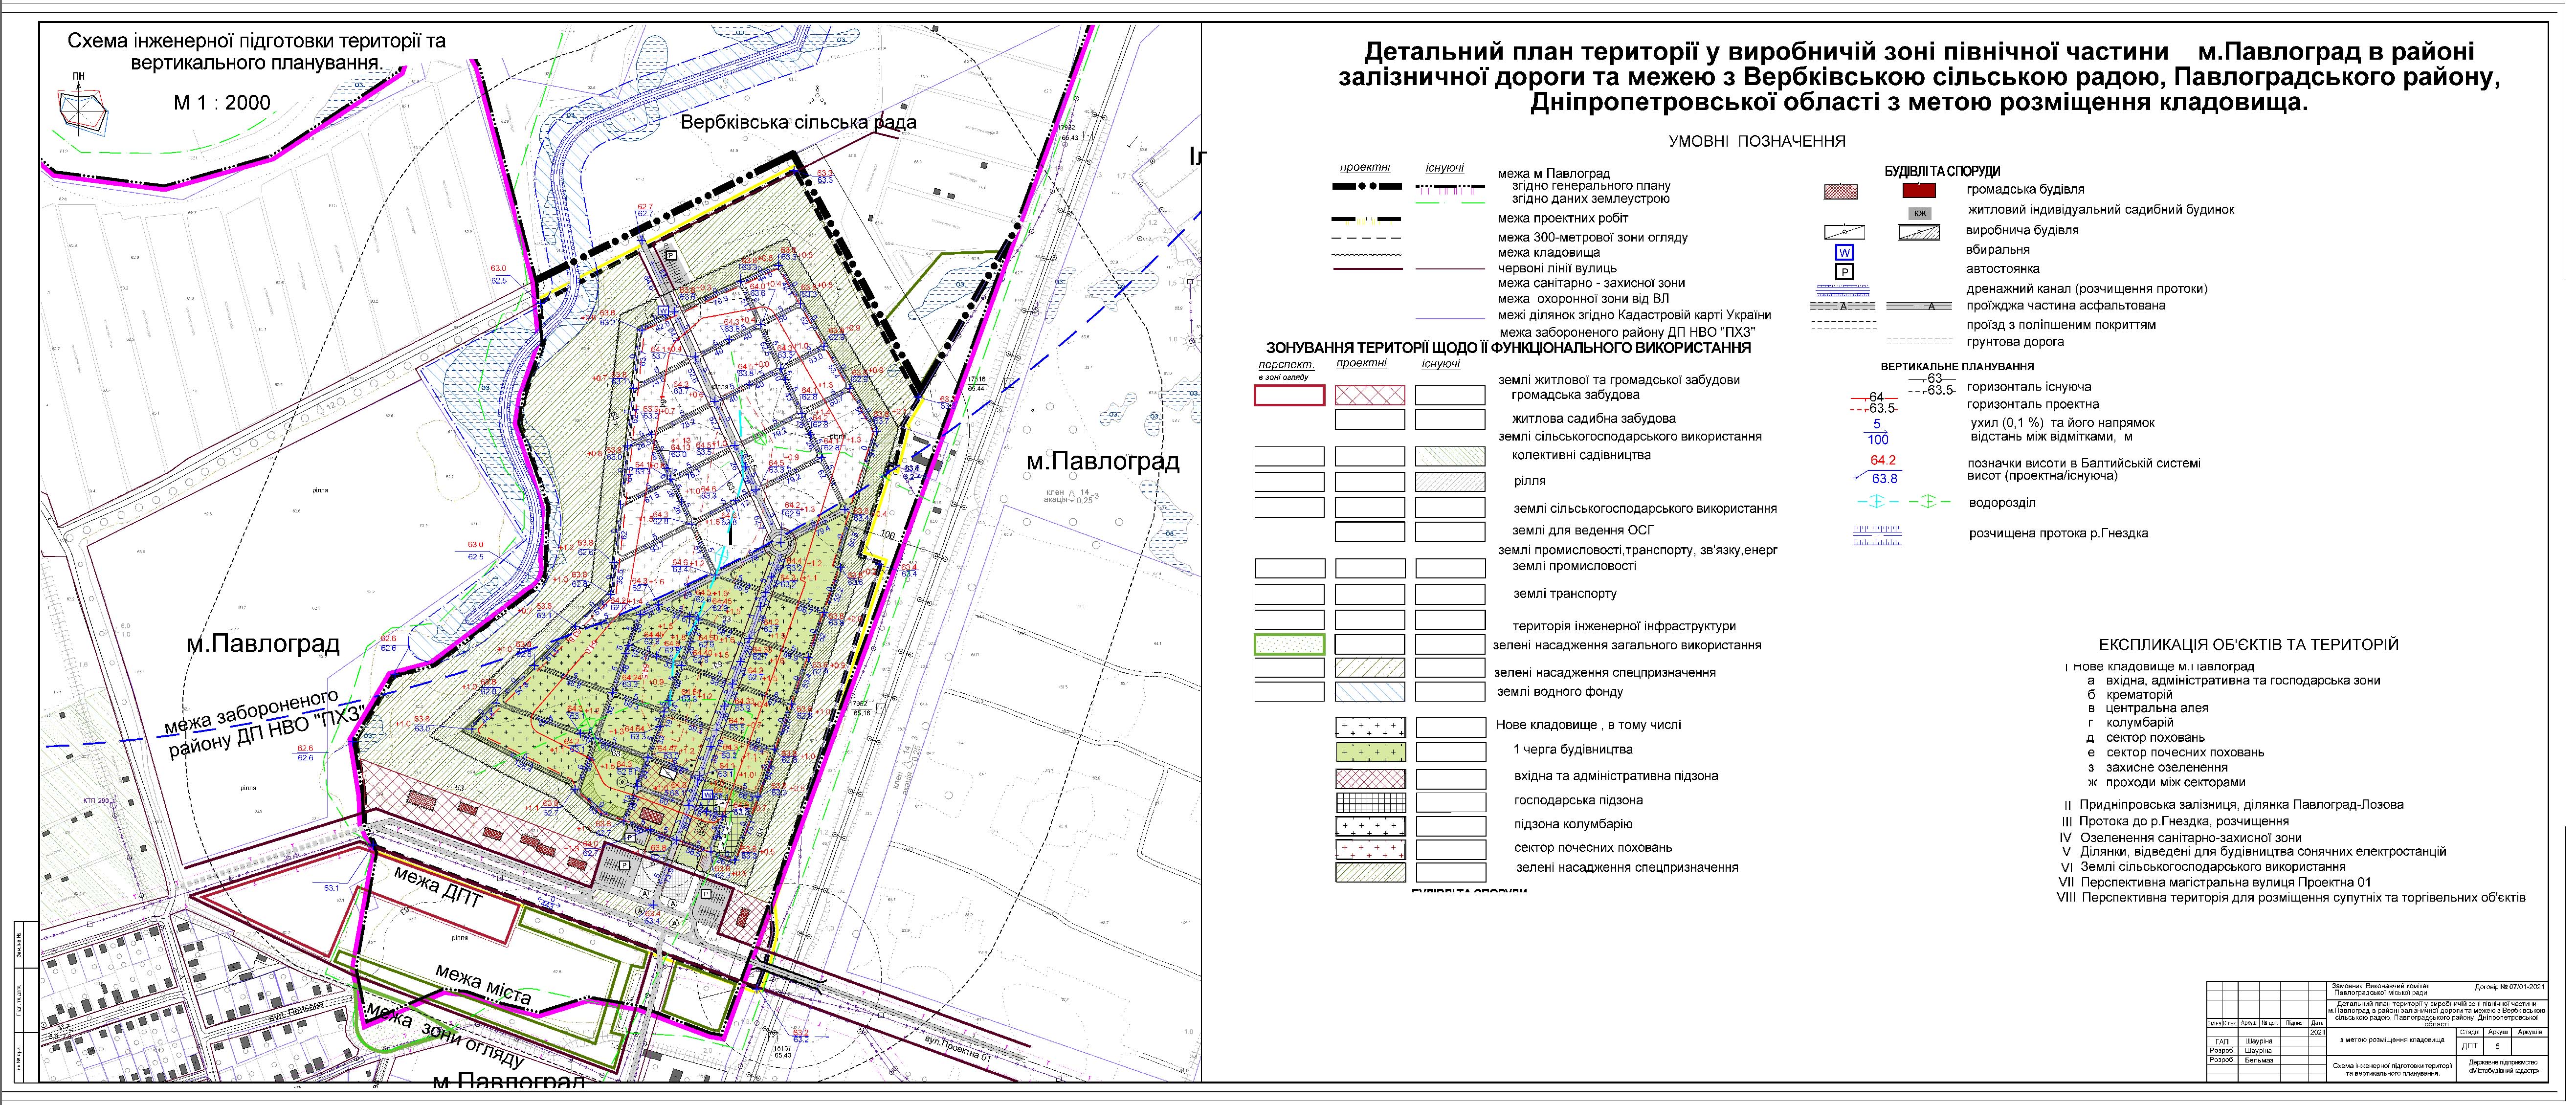The width and height of the screenshot is (2576, 1105).
Task: Click the legend entry червоні лінії вулиць
Action: pyautogui.click(x=1557, y=268)
